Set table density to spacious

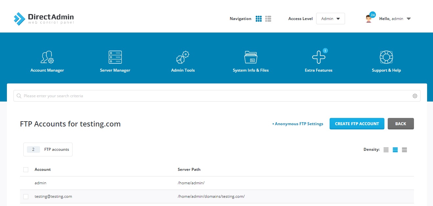[x=404, y=150]
